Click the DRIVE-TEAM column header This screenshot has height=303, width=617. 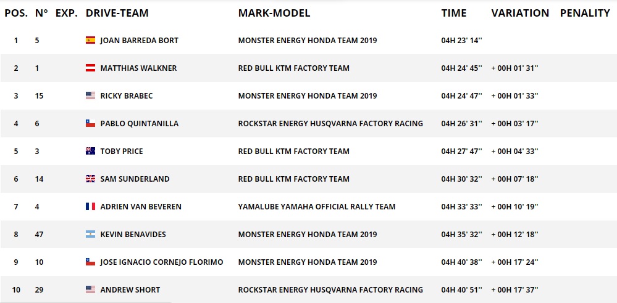117,13
